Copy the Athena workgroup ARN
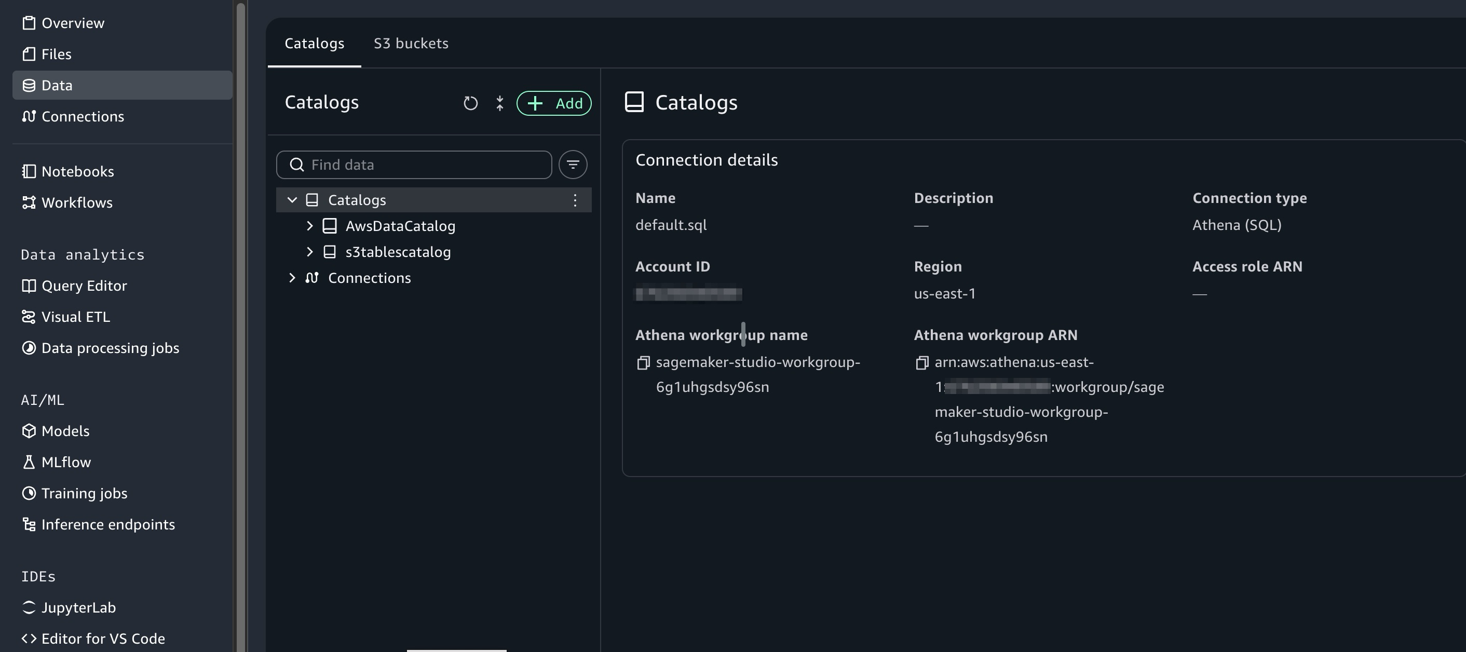The image size is (1466, 652). pyautogui.click(x=922, y=362)
